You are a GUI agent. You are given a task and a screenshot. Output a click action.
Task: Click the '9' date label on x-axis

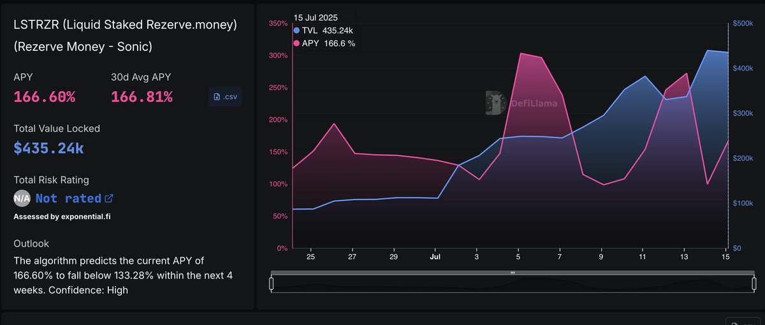pos(601,256)
